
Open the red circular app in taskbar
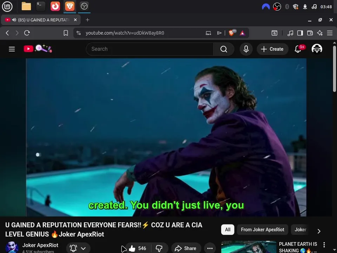tap(55, 6)
